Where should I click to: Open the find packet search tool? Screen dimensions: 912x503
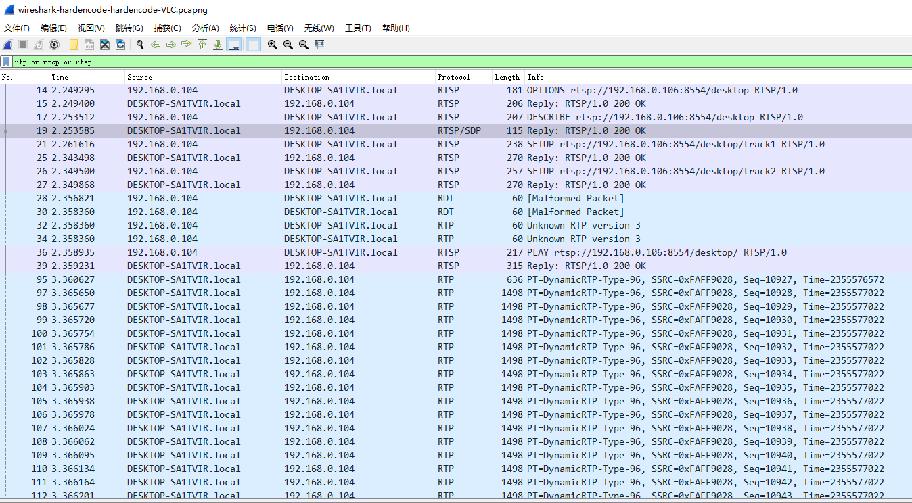click(x=140, y=45)
